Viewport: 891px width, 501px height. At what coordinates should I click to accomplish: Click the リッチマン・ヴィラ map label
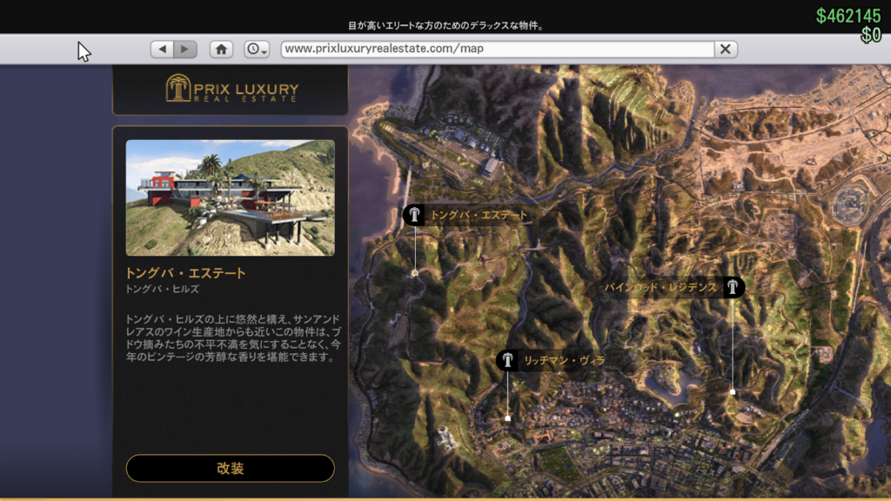pyautogui.click(x=563, y=360)
